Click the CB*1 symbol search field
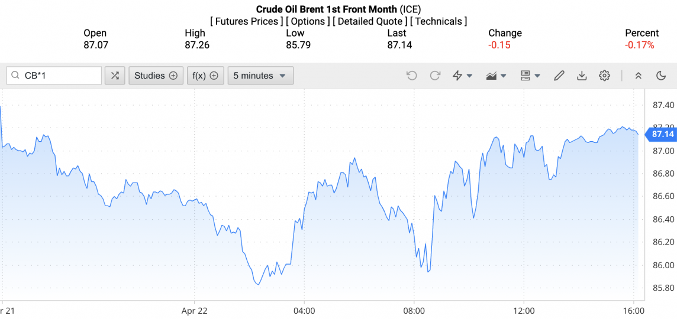Screen dimensions: 677x319 click(x=59, y=76)
